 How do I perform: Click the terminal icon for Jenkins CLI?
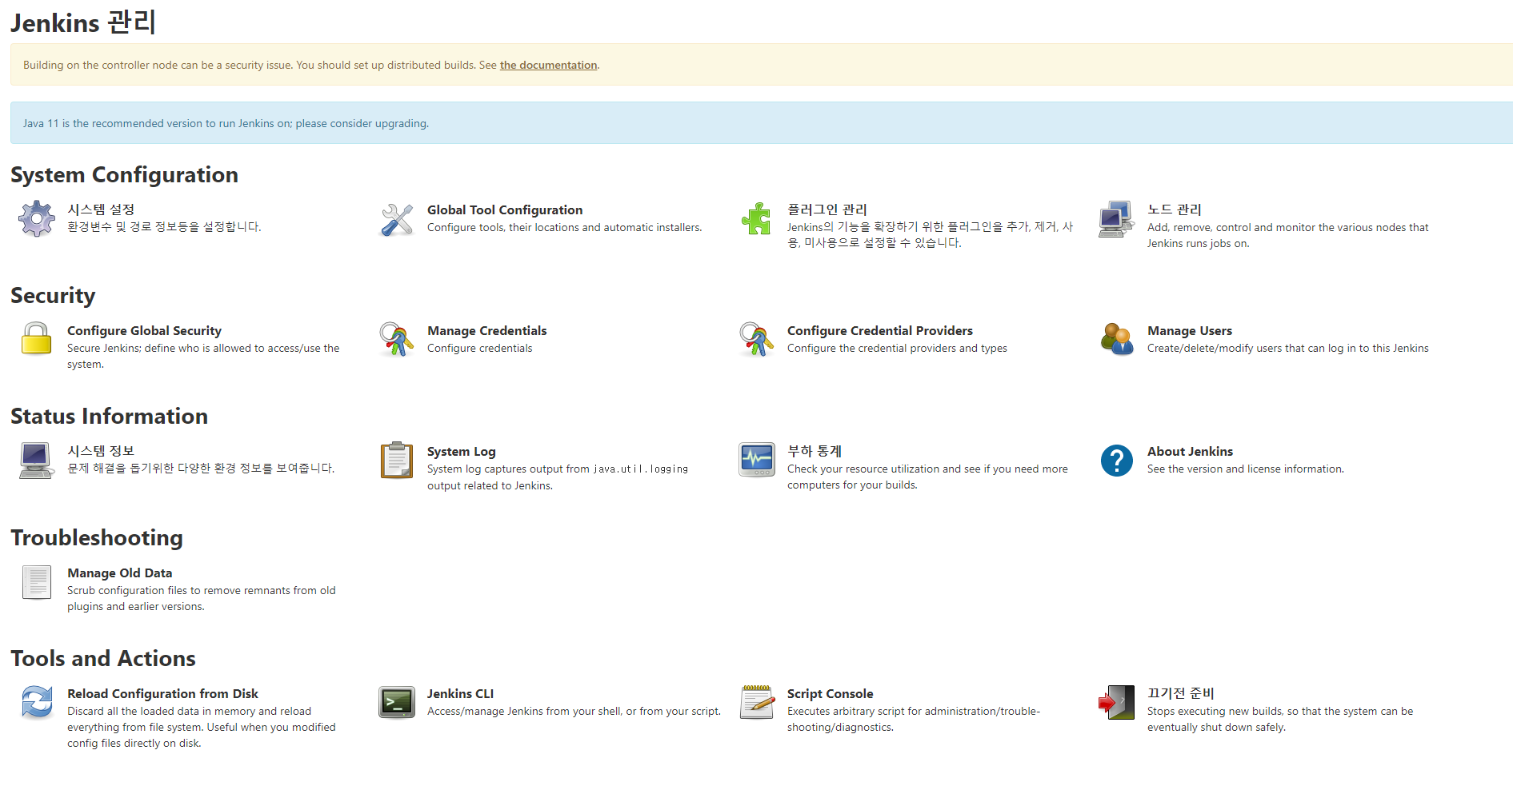[397, 703]
